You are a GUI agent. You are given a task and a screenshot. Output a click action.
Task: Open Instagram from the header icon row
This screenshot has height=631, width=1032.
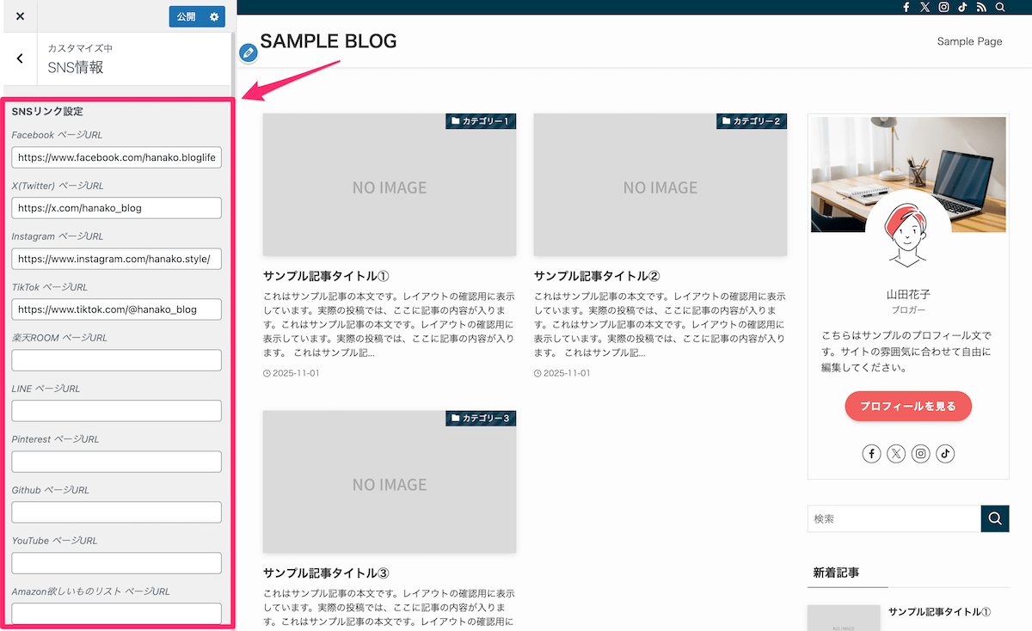click(943, 7)
